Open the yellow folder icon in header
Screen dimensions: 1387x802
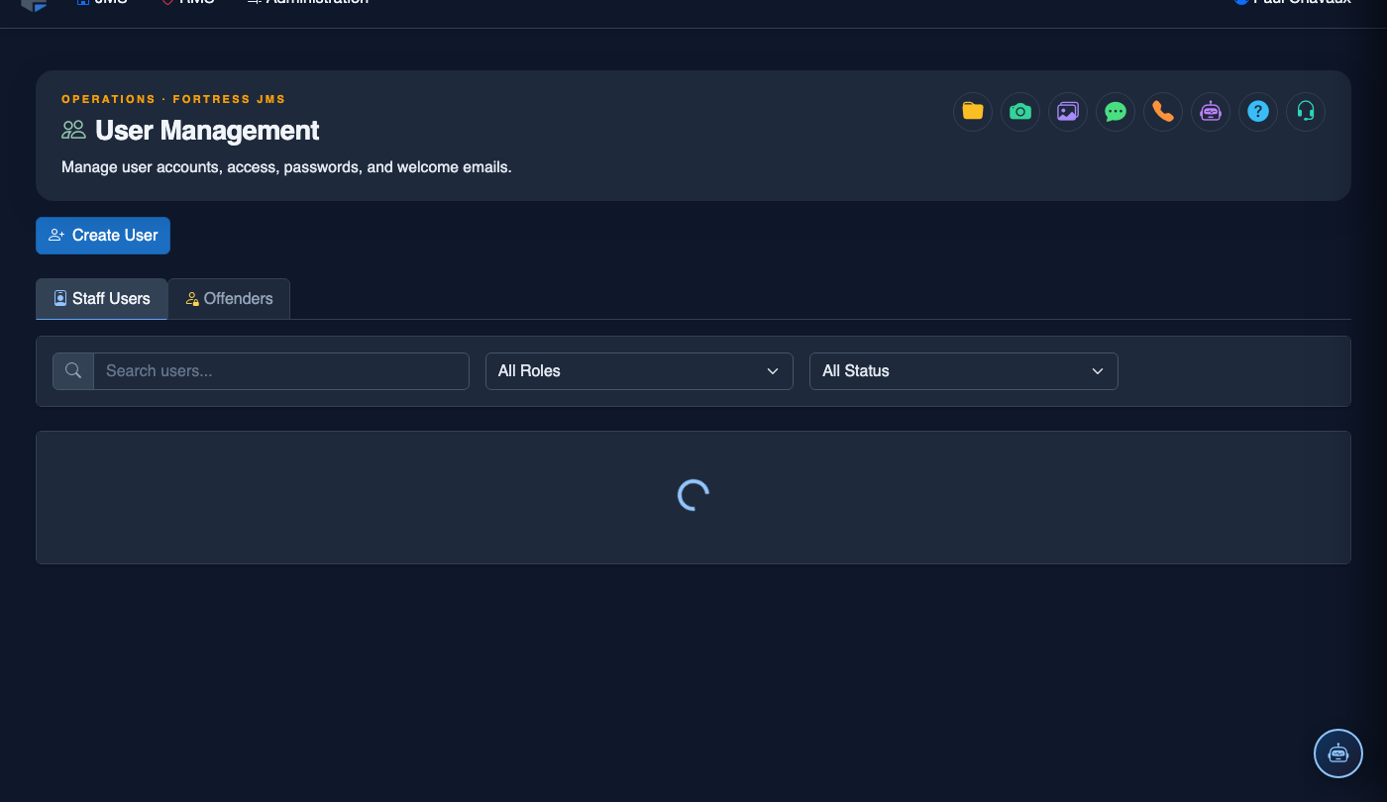tap(973, 112)
